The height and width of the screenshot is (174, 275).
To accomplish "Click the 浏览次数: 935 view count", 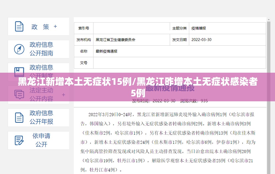I will 194,101.
